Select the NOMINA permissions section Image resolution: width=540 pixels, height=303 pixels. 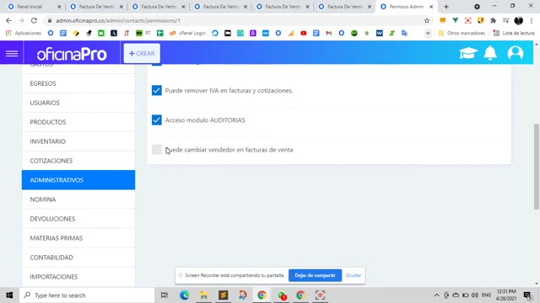coord(78,199)
